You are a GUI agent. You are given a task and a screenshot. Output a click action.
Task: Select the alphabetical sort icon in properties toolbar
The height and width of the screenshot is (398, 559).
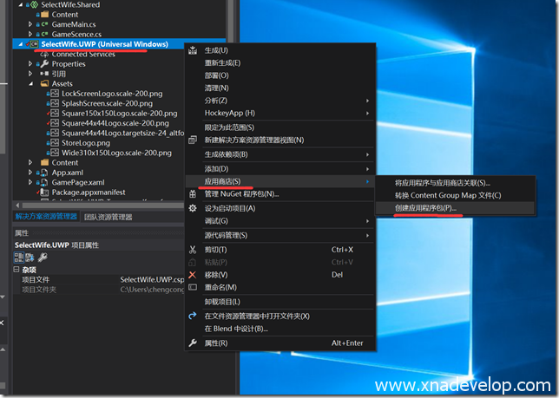(30, 258)
